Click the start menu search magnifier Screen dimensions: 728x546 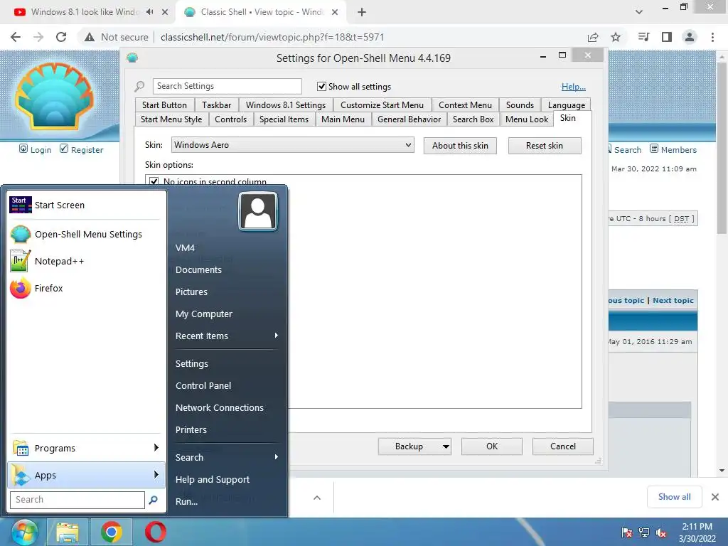click(154, 500)
